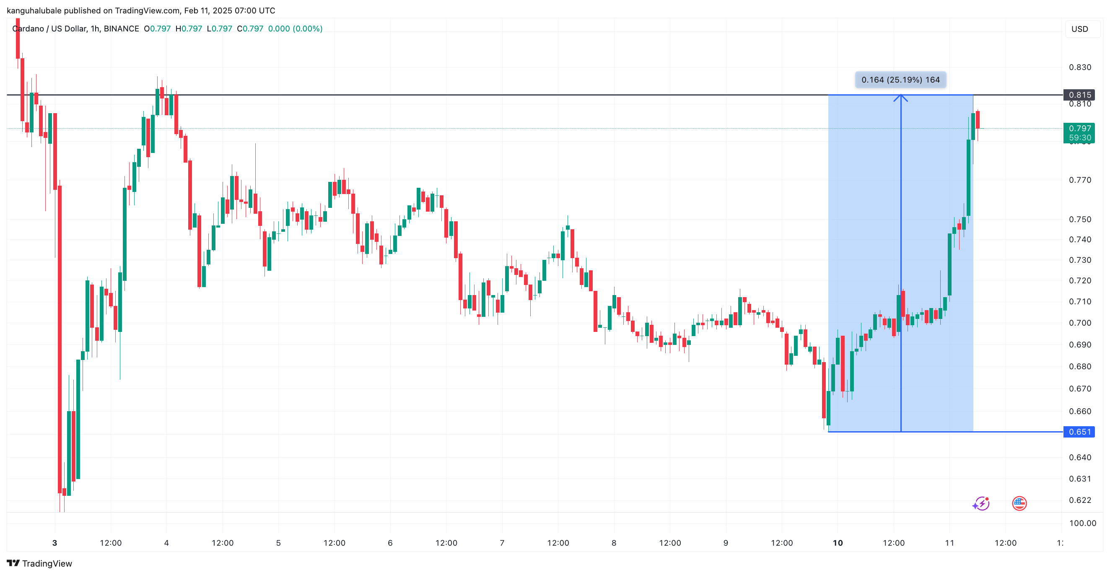Screen dimensions: 1110x575
Task: Click the 0.830 label on price axis
Action: [1079, 67]
